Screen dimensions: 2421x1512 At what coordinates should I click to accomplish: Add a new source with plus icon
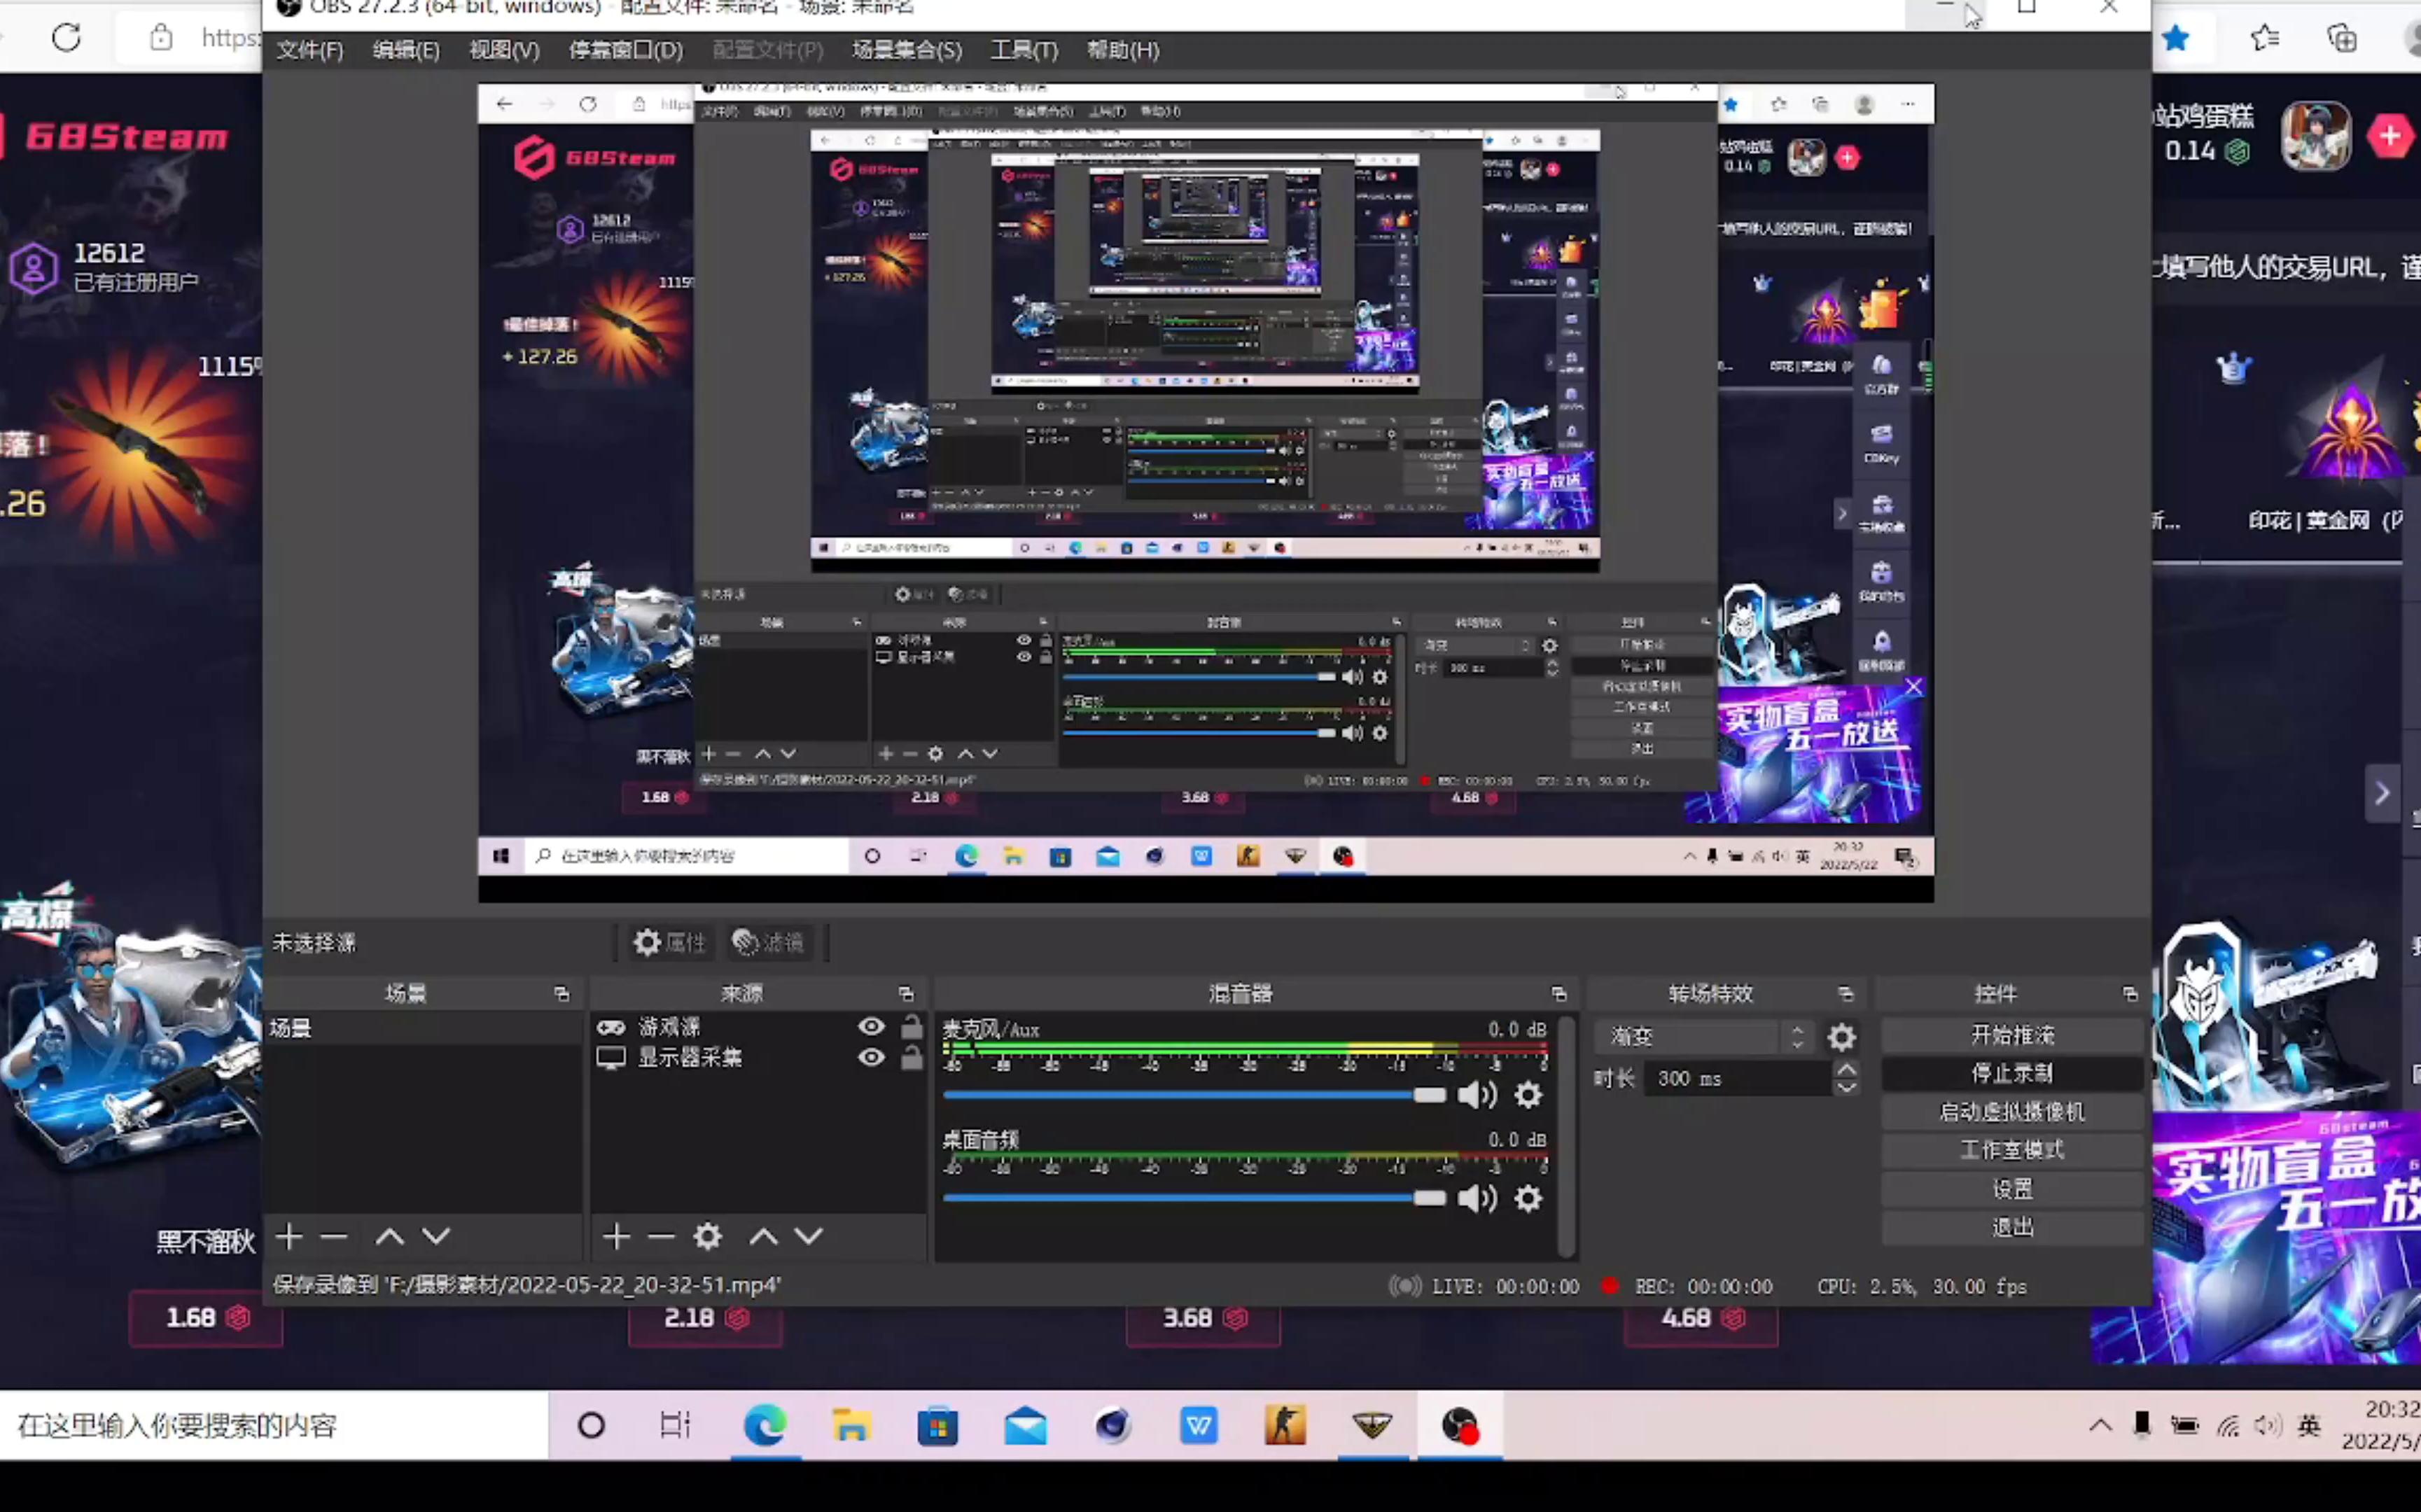(616, 1237)
